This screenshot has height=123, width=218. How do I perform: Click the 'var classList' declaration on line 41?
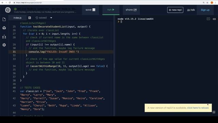29,91
